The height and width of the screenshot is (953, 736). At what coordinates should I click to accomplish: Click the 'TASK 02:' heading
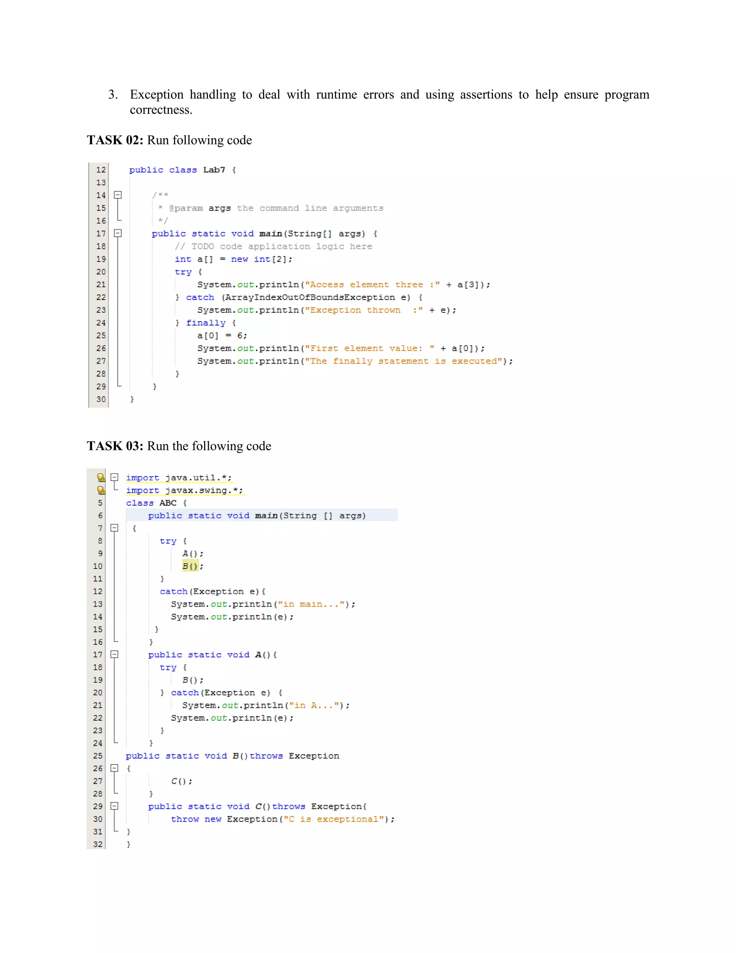(x=115, y=140)
